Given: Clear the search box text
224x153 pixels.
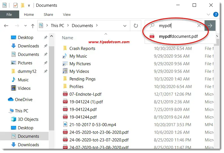Looking at the screenshot, I should pos(199,26).
